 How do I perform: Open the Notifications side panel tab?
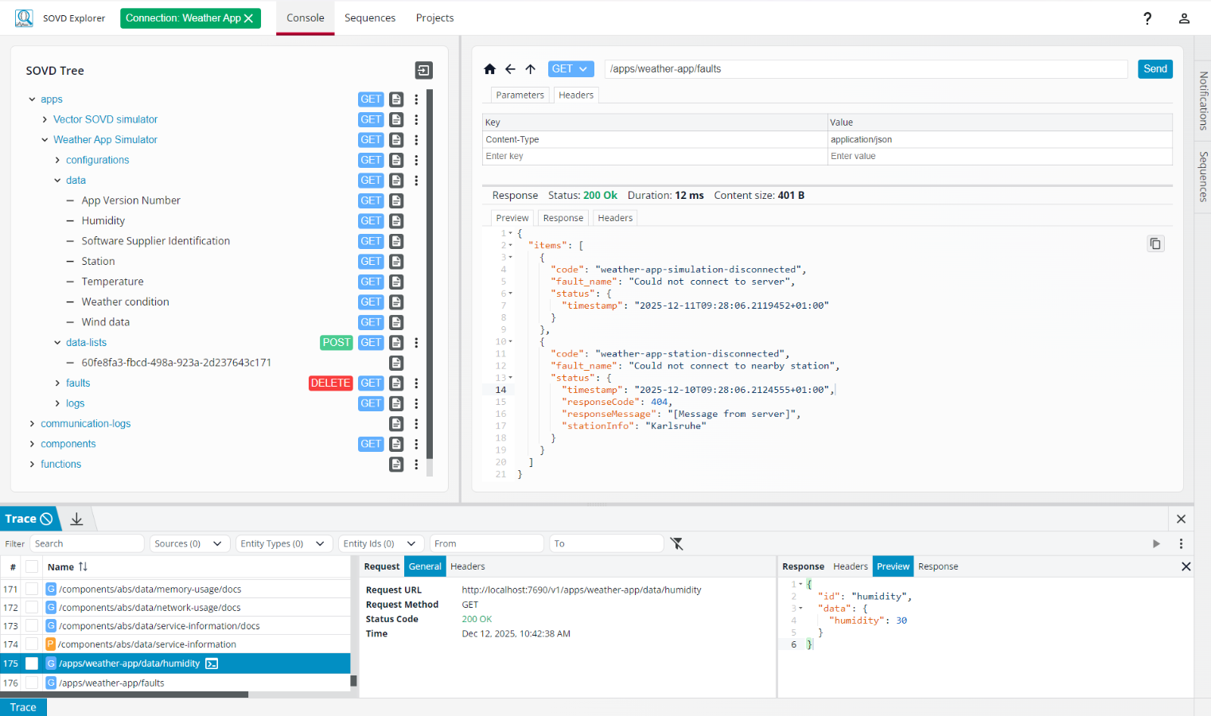(1203, 101)
